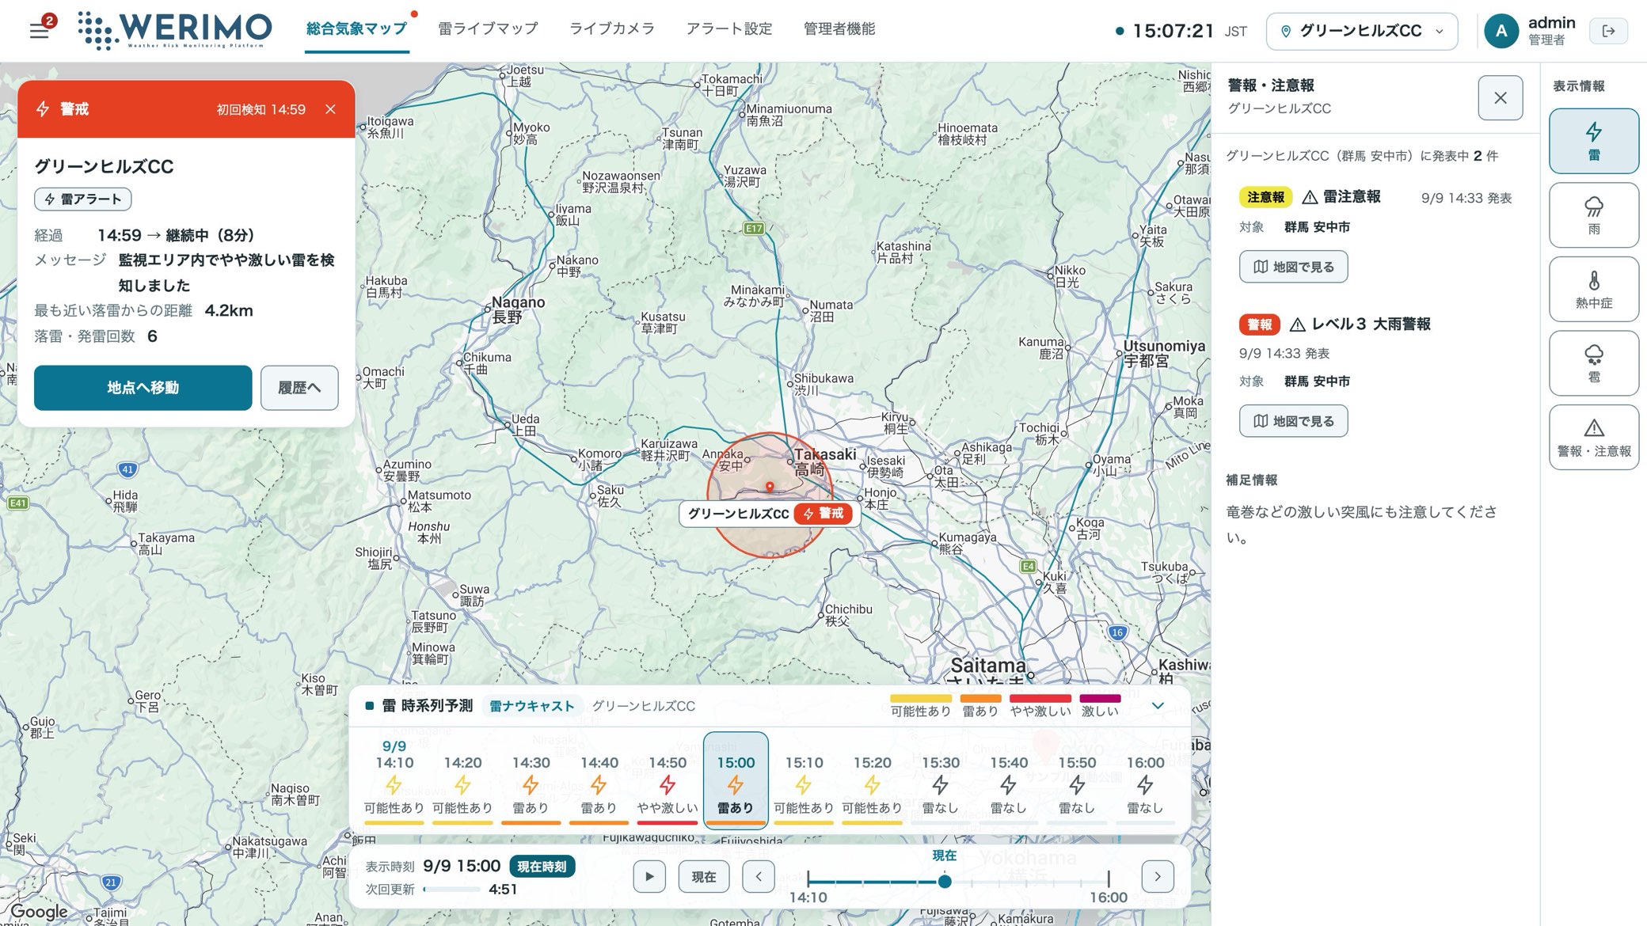Close the 警報・注意報 side panel

point(1500,98)
